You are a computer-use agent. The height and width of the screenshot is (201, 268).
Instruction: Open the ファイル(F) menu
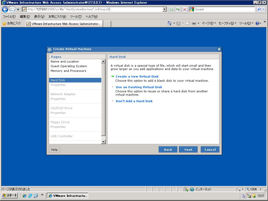(9, 17)
